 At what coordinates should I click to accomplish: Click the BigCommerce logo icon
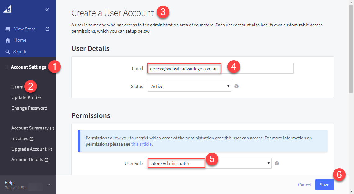tap(7, 9)
